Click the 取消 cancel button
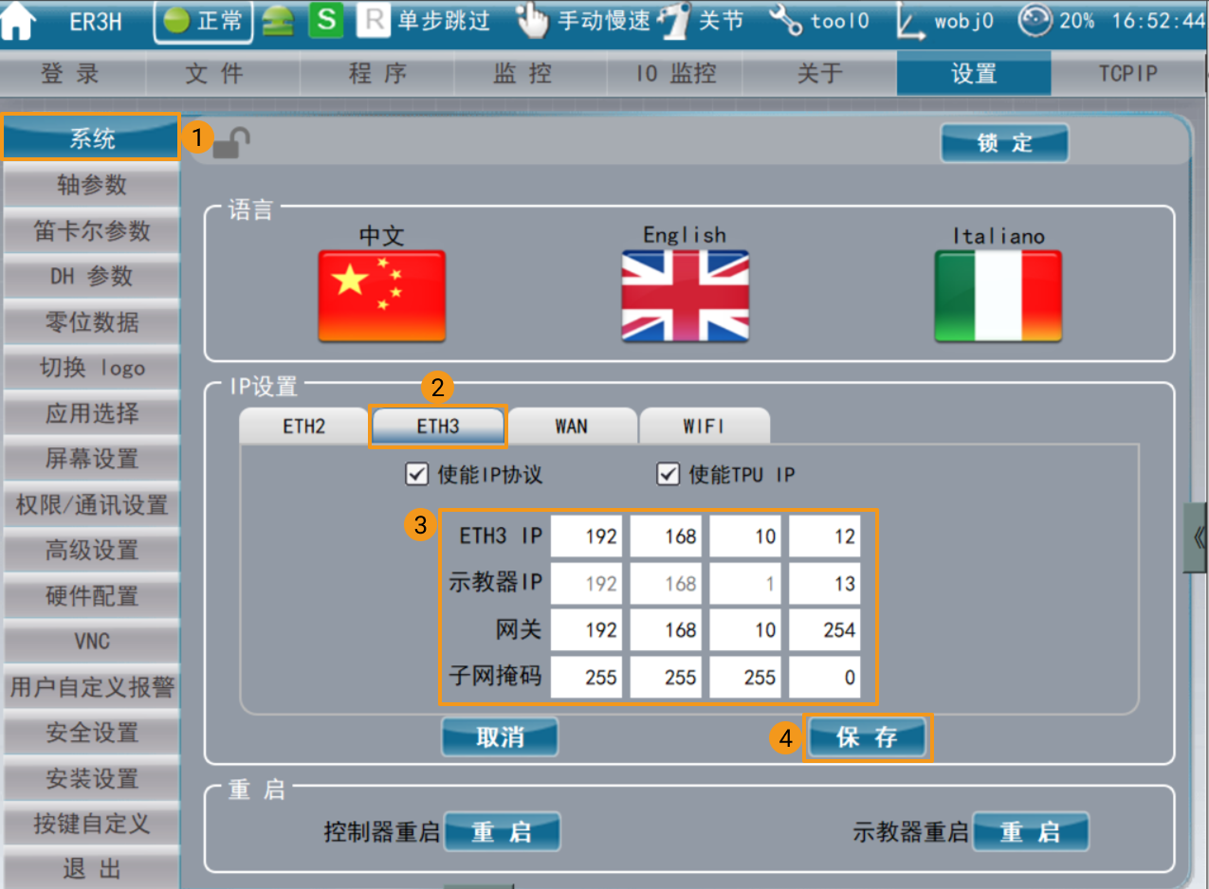 pos(500,737)
